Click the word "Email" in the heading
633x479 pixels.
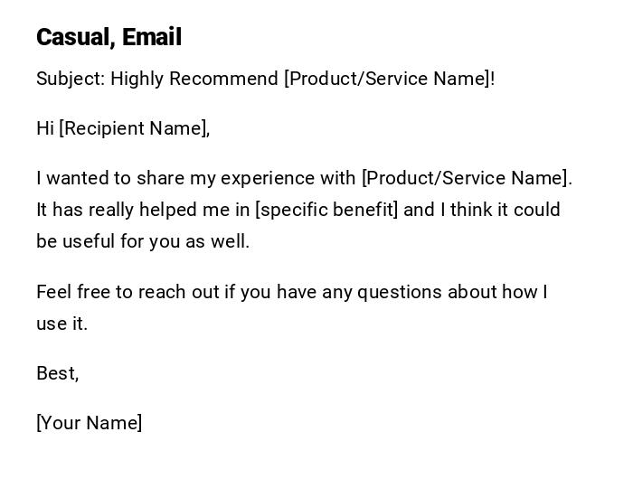point(152,37)
